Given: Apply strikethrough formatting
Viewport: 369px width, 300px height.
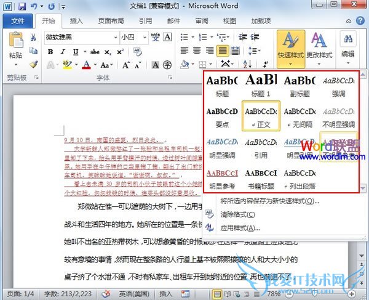Looking at the screenshot, I should 95,52.
